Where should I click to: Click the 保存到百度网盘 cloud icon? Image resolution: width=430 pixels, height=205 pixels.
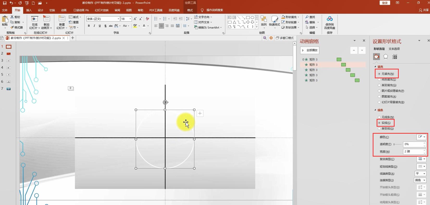pos(329,19)
